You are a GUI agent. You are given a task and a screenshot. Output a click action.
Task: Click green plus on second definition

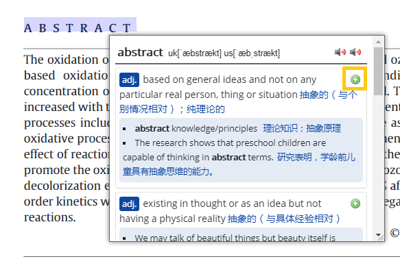click(355, 204)
